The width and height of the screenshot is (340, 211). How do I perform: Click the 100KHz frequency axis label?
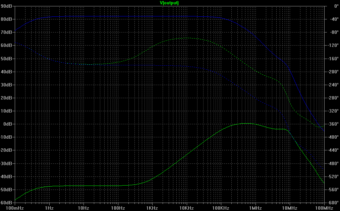[221, 208]
